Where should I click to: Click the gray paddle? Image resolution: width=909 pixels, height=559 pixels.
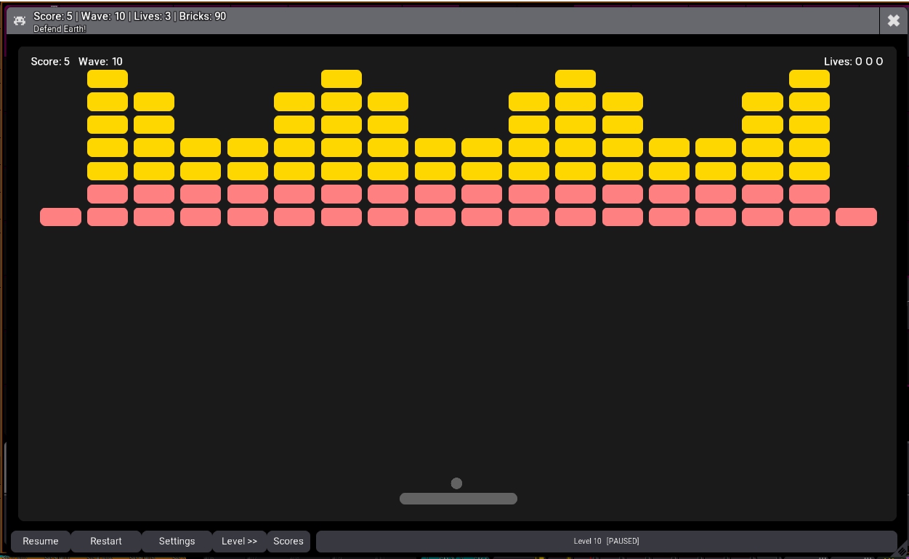pyautogui.click(x=458, y=499)
